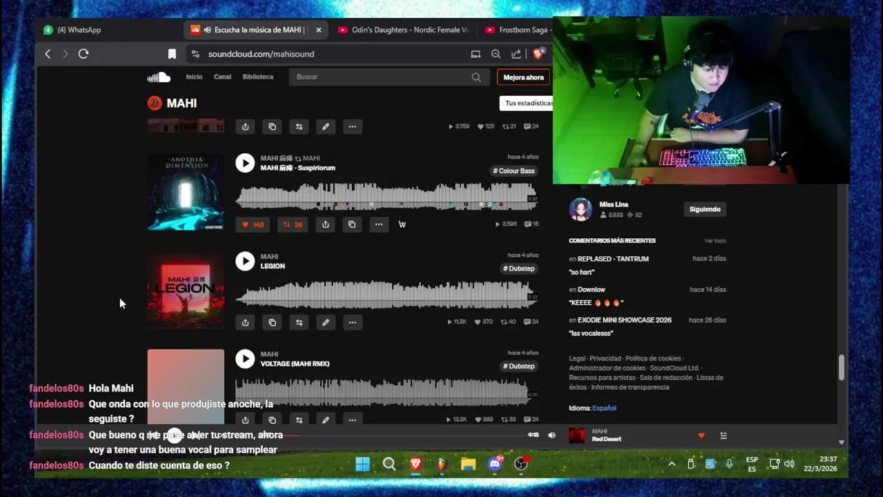The image size is (883, 497).
Task: Open the site settings icon before the URL
Action: [x=195, y=54]
